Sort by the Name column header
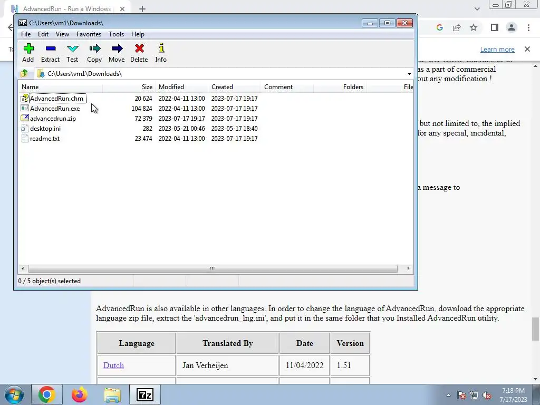Viewport: 540px width, 405px height. tap(61, 87)
